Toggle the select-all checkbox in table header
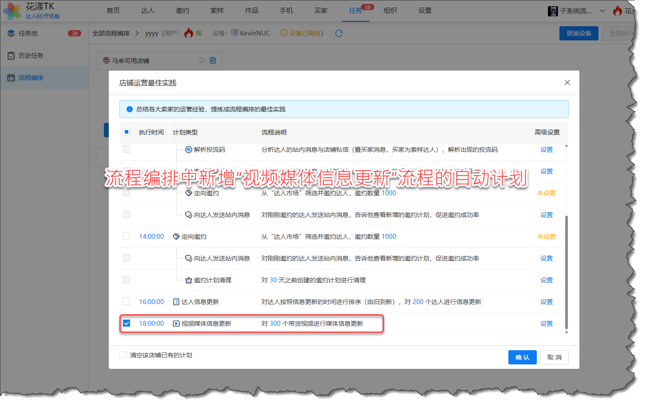 pos(127,132)
